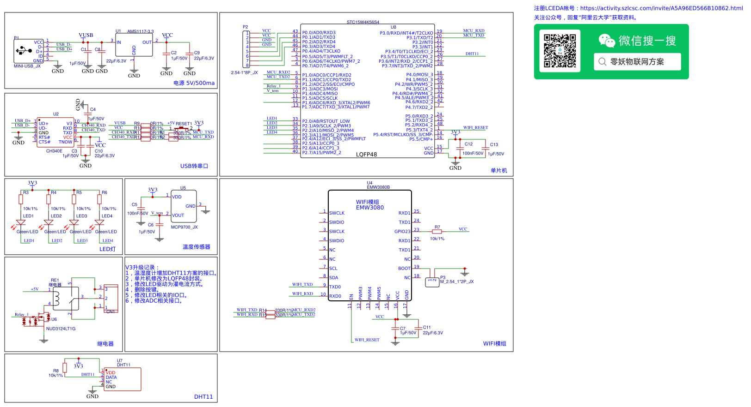Select note line 单片机修改为LQFP48封装
Viewport: 751px width, 407px height.
164,279
